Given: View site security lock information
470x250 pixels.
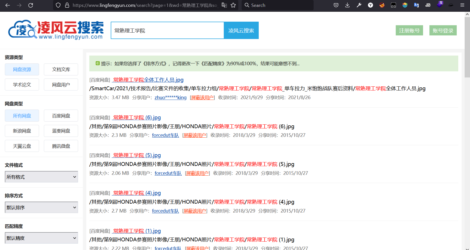Looking at the screenshot, I should tap(67, 5).
